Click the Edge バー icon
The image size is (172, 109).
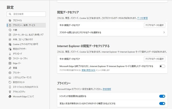coord(10,63)
